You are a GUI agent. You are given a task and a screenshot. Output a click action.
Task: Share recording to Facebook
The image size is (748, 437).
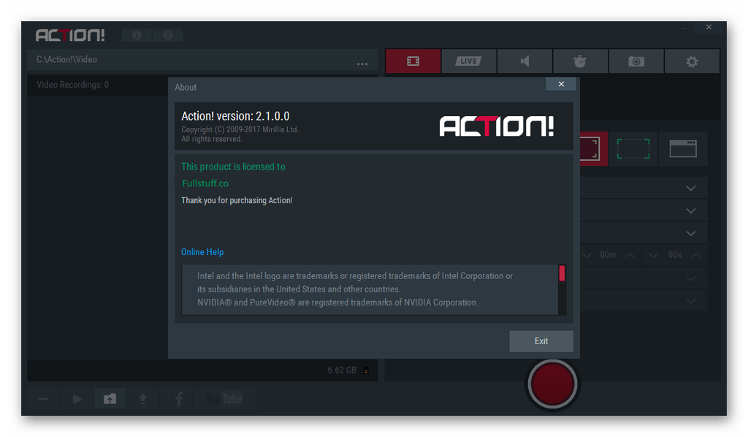coord(179,399)
